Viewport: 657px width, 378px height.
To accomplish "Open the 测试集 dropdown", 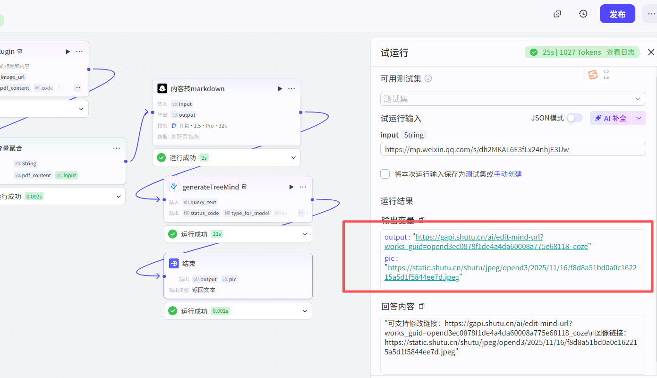I will [513, 99].
